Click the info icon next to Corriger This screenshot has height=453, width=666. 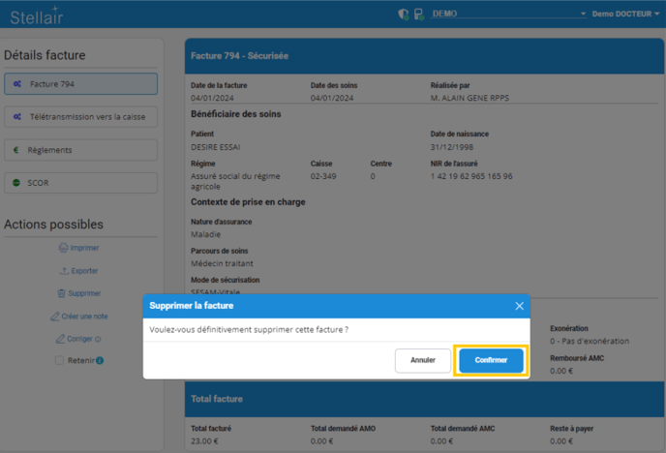pyautogui.click(x=99, y=339)
